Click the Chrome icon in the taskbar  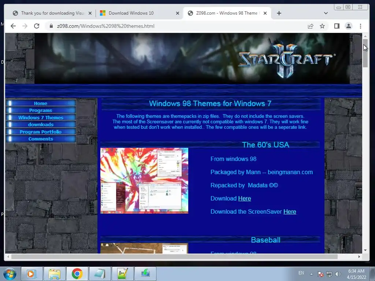click(x=77, y=274)
